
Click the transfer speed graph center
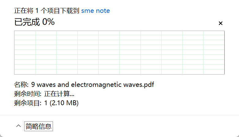point(119,52)
